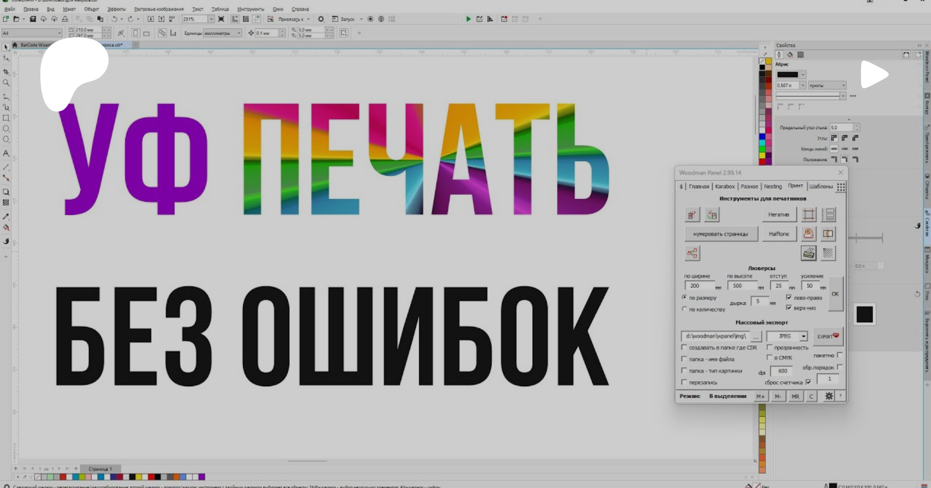This screenshot has height=488, width=931.
Task: Click the Save icon in toolbar
Action: click(x=33, y=19)
